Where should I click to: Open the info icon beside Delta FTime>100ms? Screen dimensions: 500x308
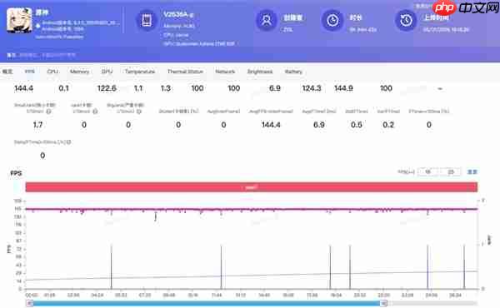68,142
